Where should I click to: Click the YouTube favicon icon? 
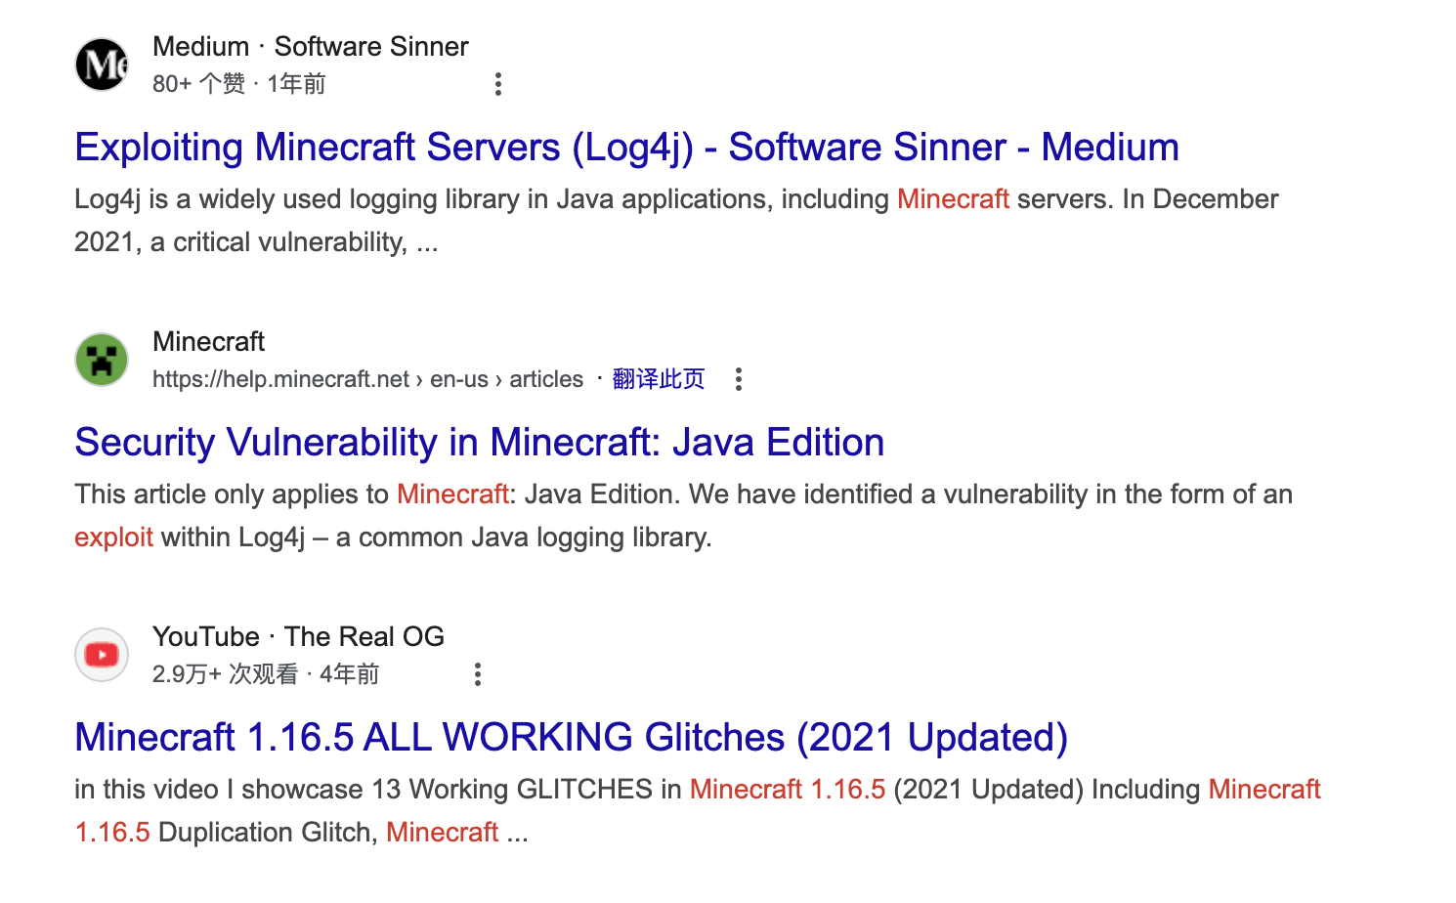point(102,655)
